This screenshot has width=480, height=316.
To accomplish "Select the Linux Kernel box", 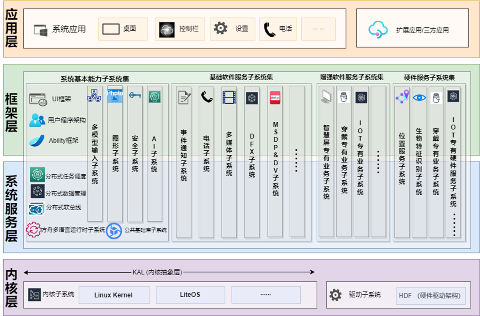I will click(x=114, y=295).
